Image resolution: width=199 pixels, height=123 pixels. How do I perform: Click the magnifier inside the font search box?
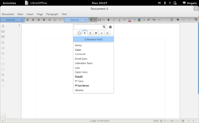pyautogui.click(x=104, y=27)
